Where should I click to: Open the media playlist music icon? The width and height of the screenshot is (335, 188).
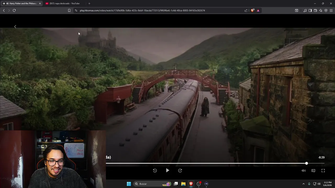(305, 10)
